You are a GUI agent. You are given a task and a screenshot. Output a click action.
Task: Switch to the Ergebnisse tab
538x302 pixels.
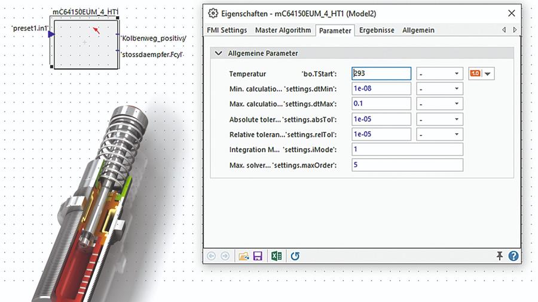tap(377, 30)
